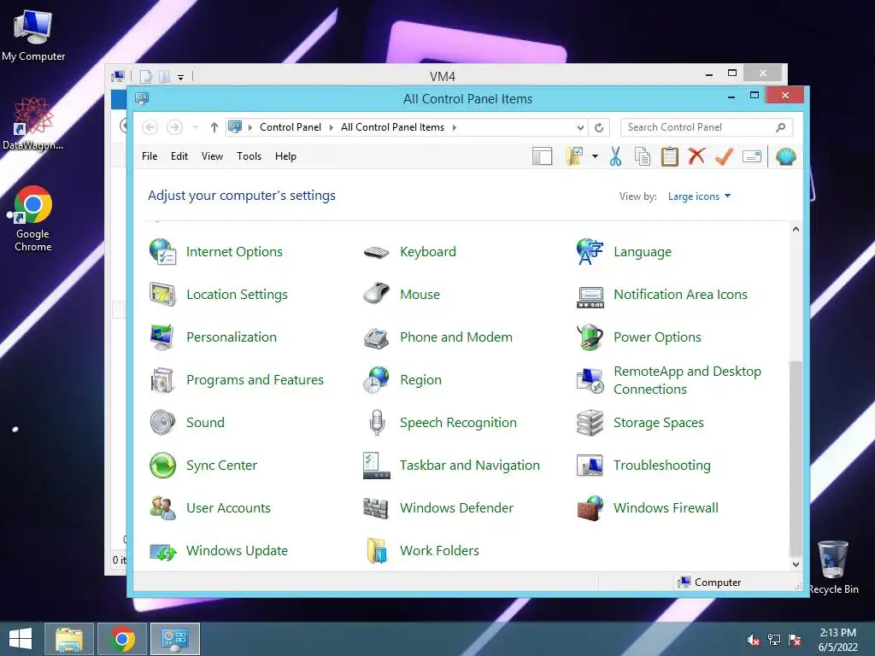Open the Windows Firewall icon
The image size is (875, 656).
pos(590,507)
